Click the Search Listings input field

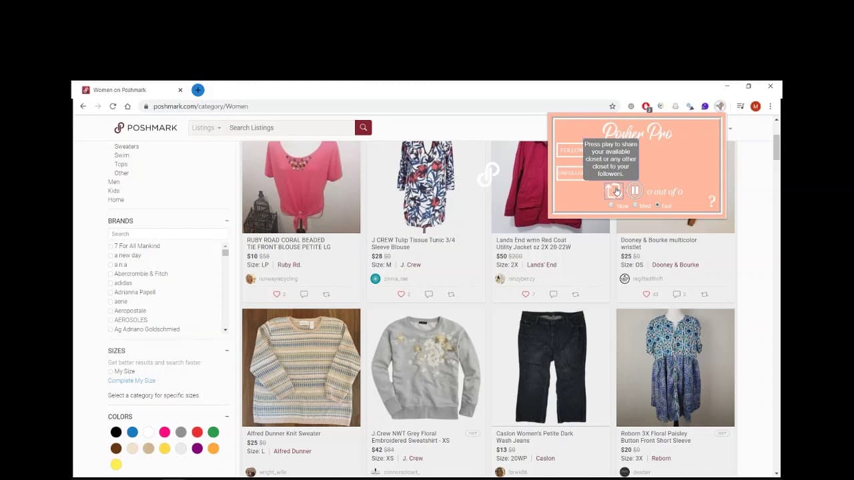(290, 127)
